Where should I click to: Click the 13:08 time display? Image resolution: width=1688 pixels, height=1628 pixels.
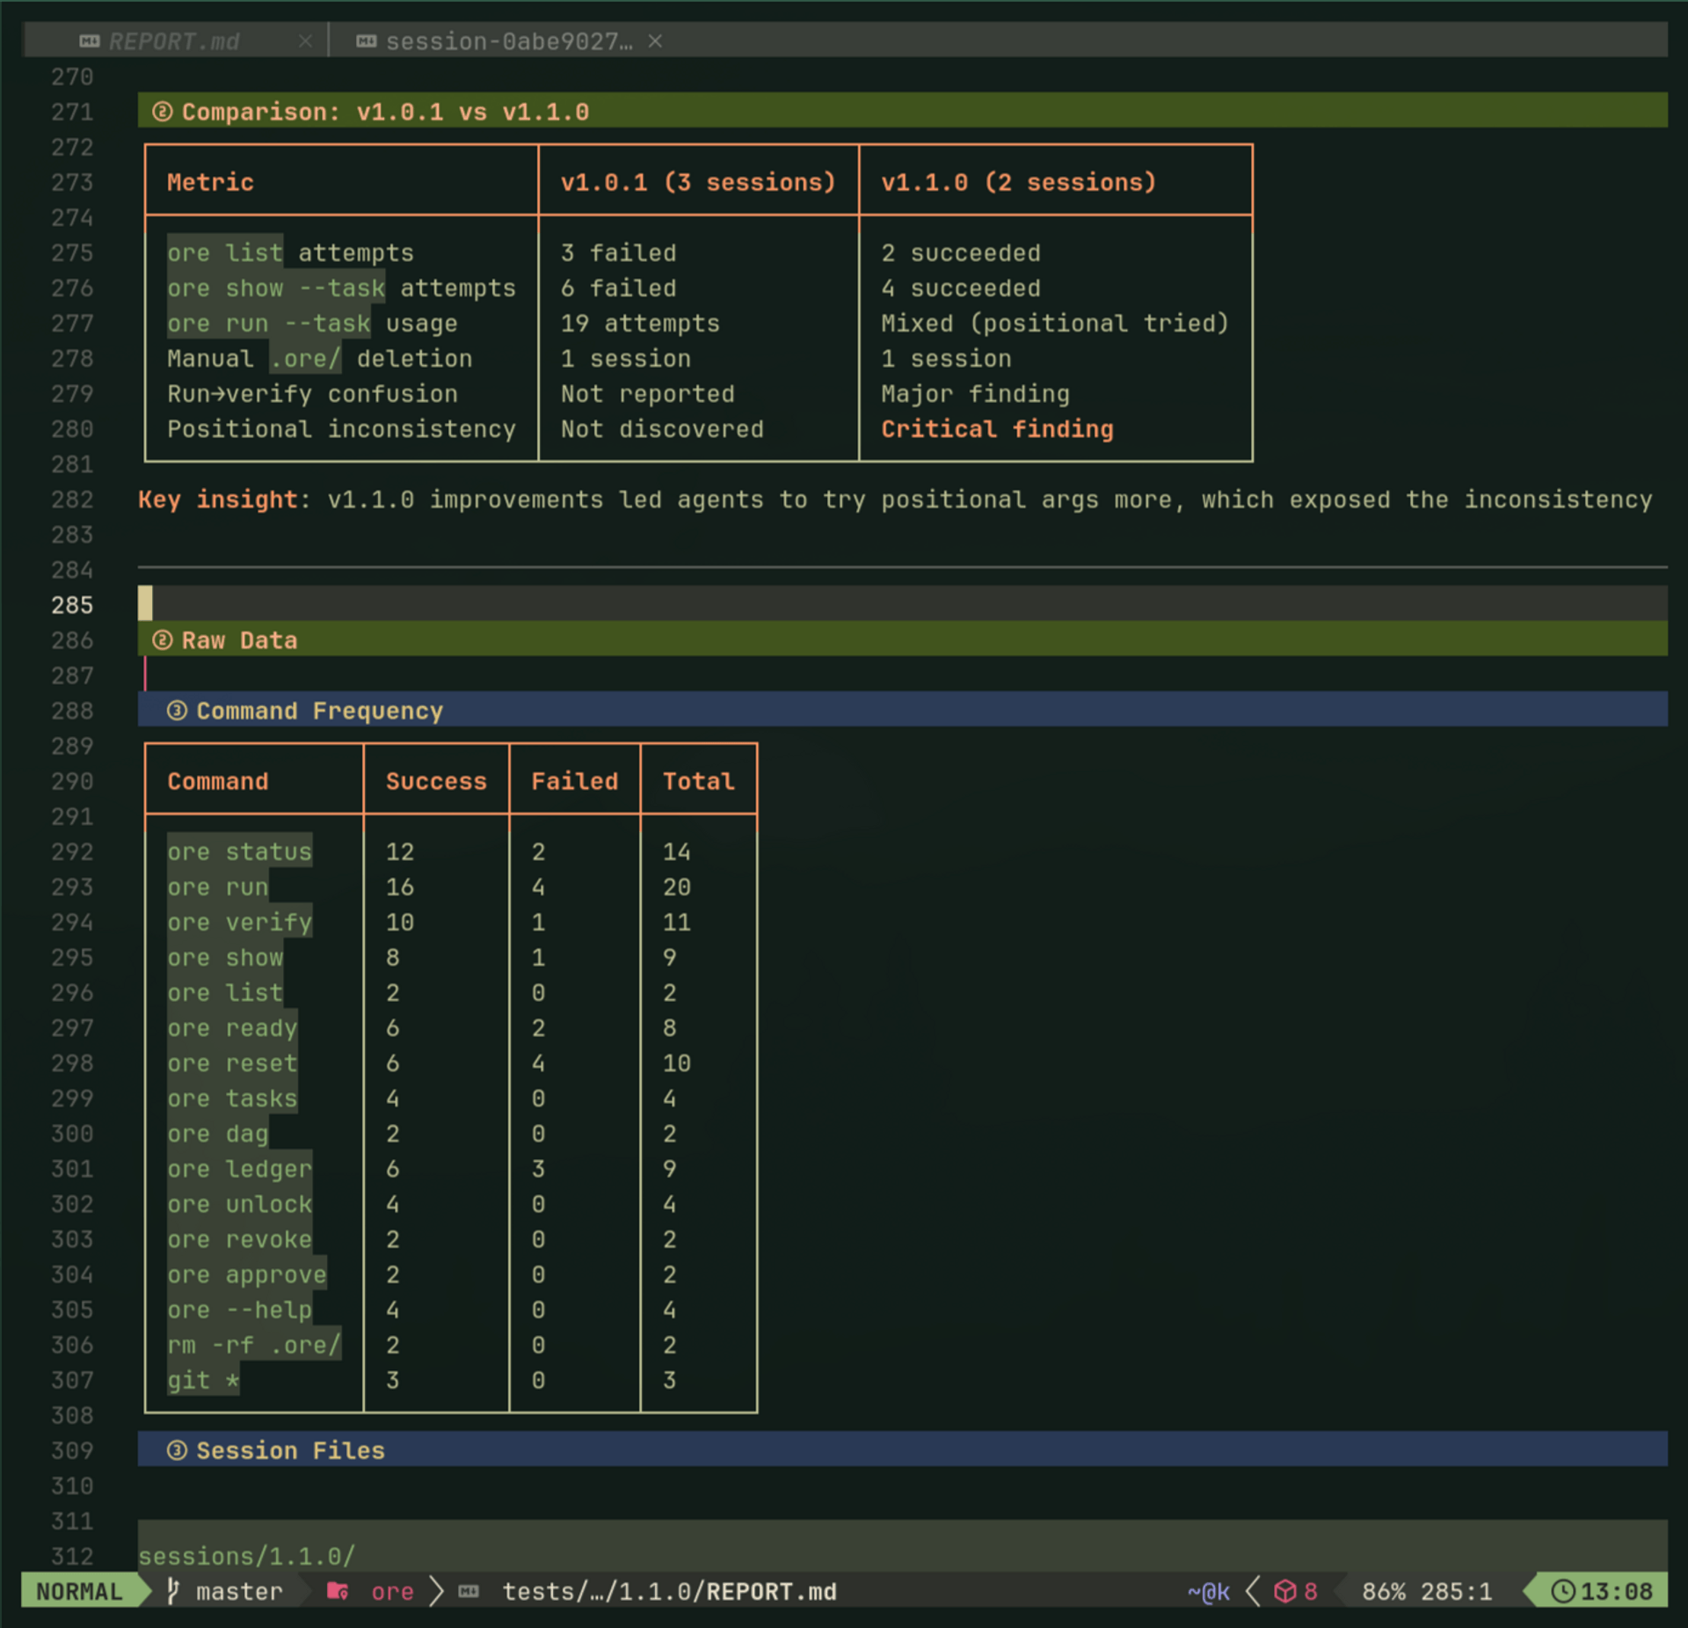pyautogui.click(x=1618, y=1592)
